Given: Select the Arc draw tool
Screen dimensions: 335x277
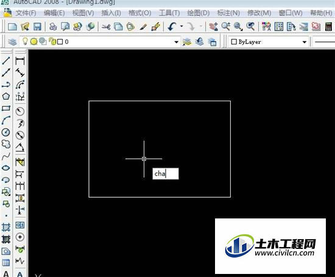Looking at the screenshot, I should coord(6,120).
